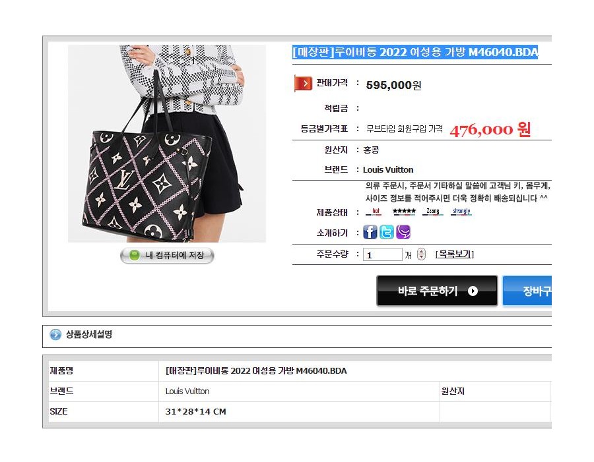Screen dimensions: 594x462
Task: Add item via 장바구니 cart button
Action: pyautogui.click(x=527, y=291)
